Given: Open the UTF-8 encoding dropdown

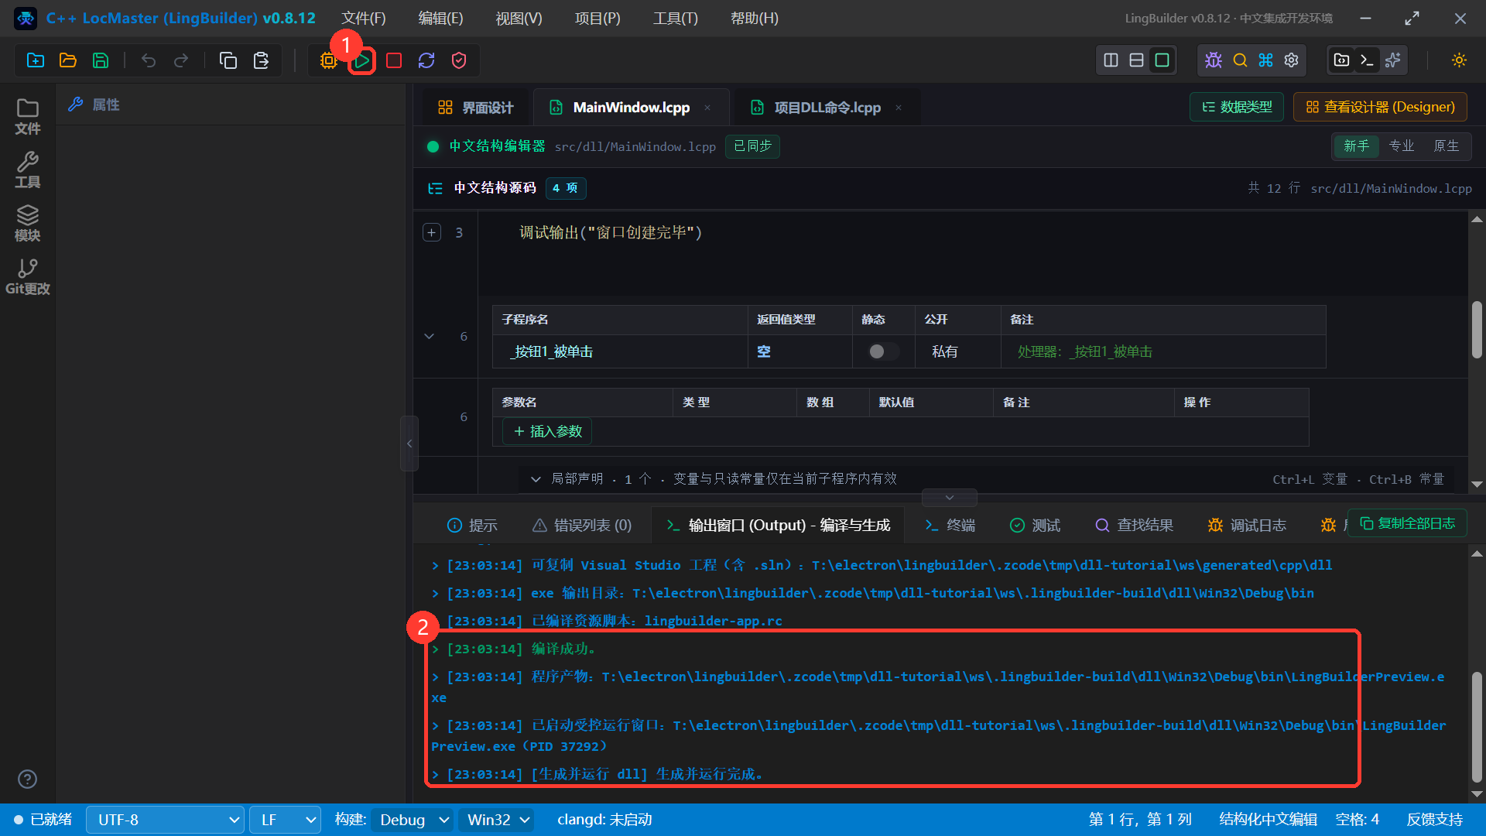Looking at the screenshot, I should [166, 820].
